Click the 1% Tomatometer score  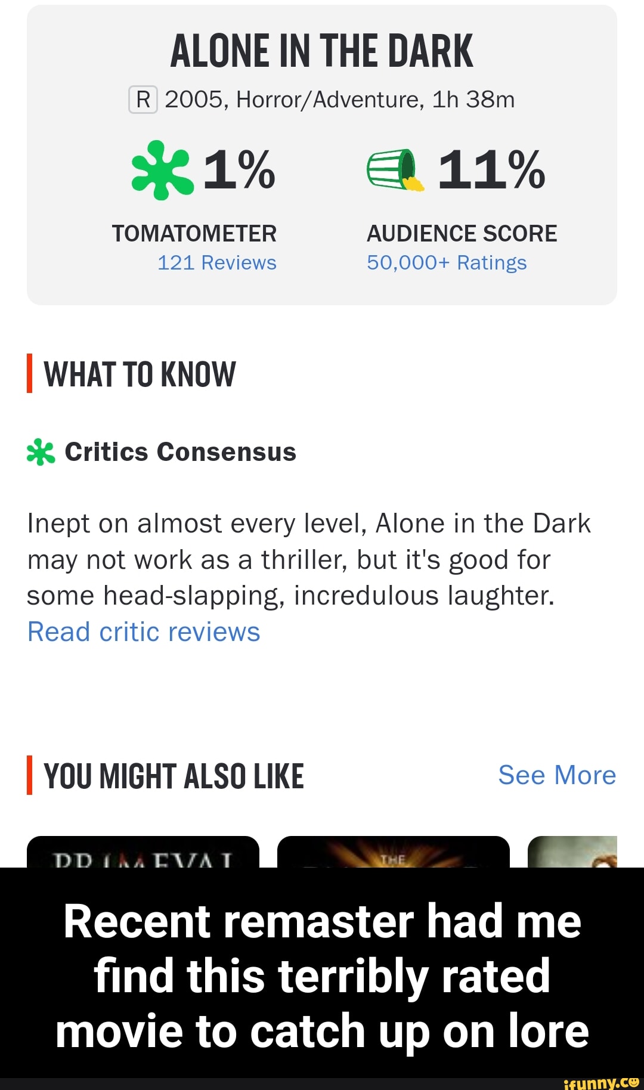(239, 170)
